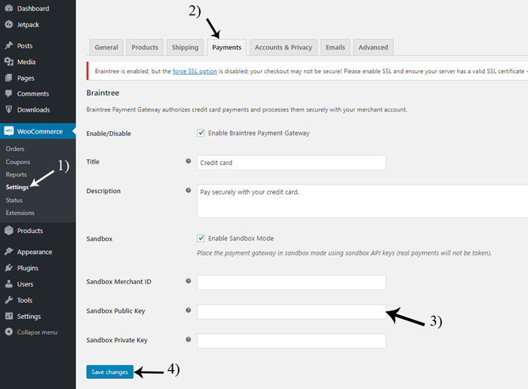Click the help icon beside Description
This screenshot has height=389, width=528.
coord(189,191)
